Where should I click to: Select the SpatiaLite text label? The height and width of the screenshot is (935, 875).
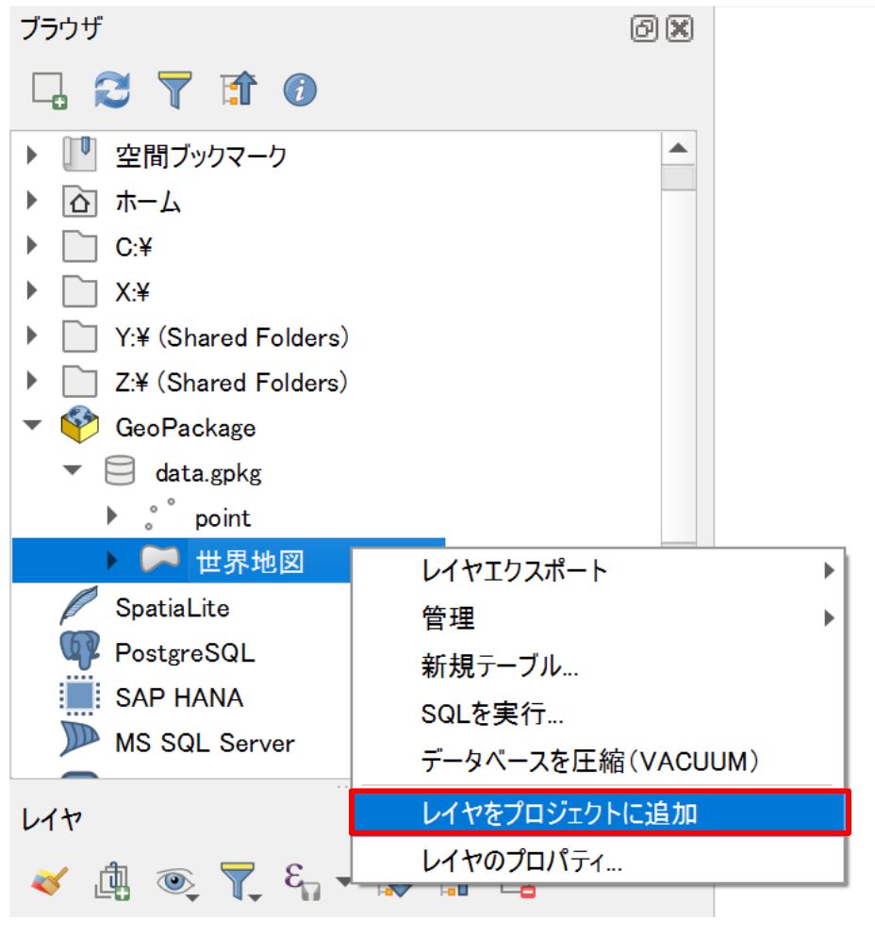coord(173,608)
